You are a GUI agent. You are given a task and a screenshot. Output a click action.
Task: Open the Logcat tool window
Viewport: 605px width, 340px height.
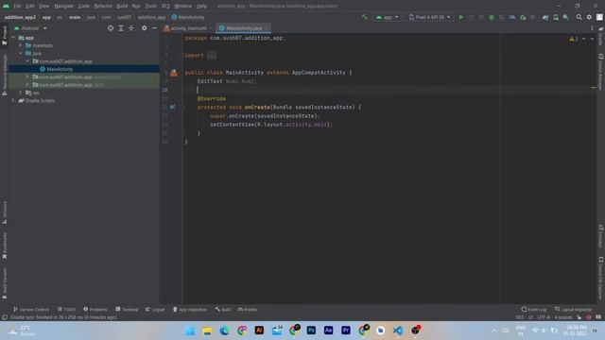click(155, 309)
